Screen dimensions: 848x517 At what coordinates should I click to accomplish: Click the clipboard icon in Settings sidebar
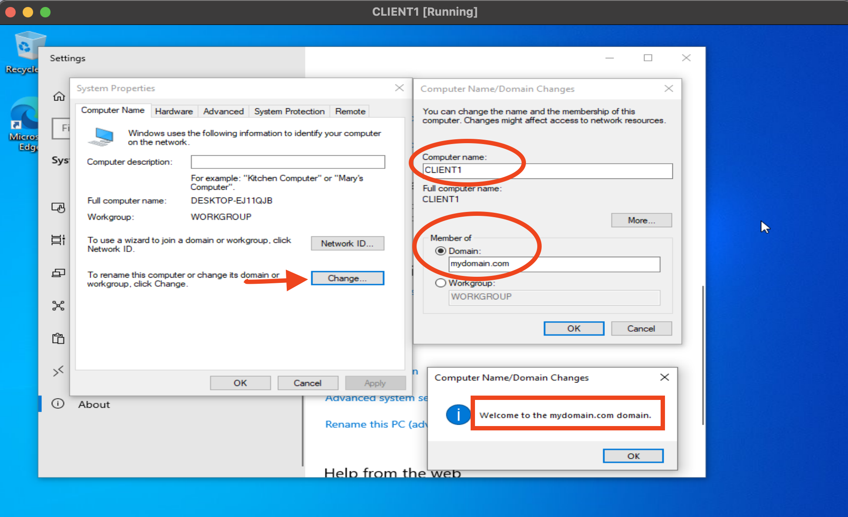click(58, 339)
